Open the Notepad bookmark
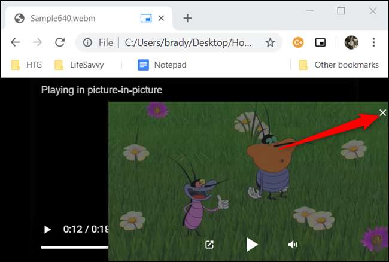Viewport: 389px width, 262px height. (x=161, y=65)
